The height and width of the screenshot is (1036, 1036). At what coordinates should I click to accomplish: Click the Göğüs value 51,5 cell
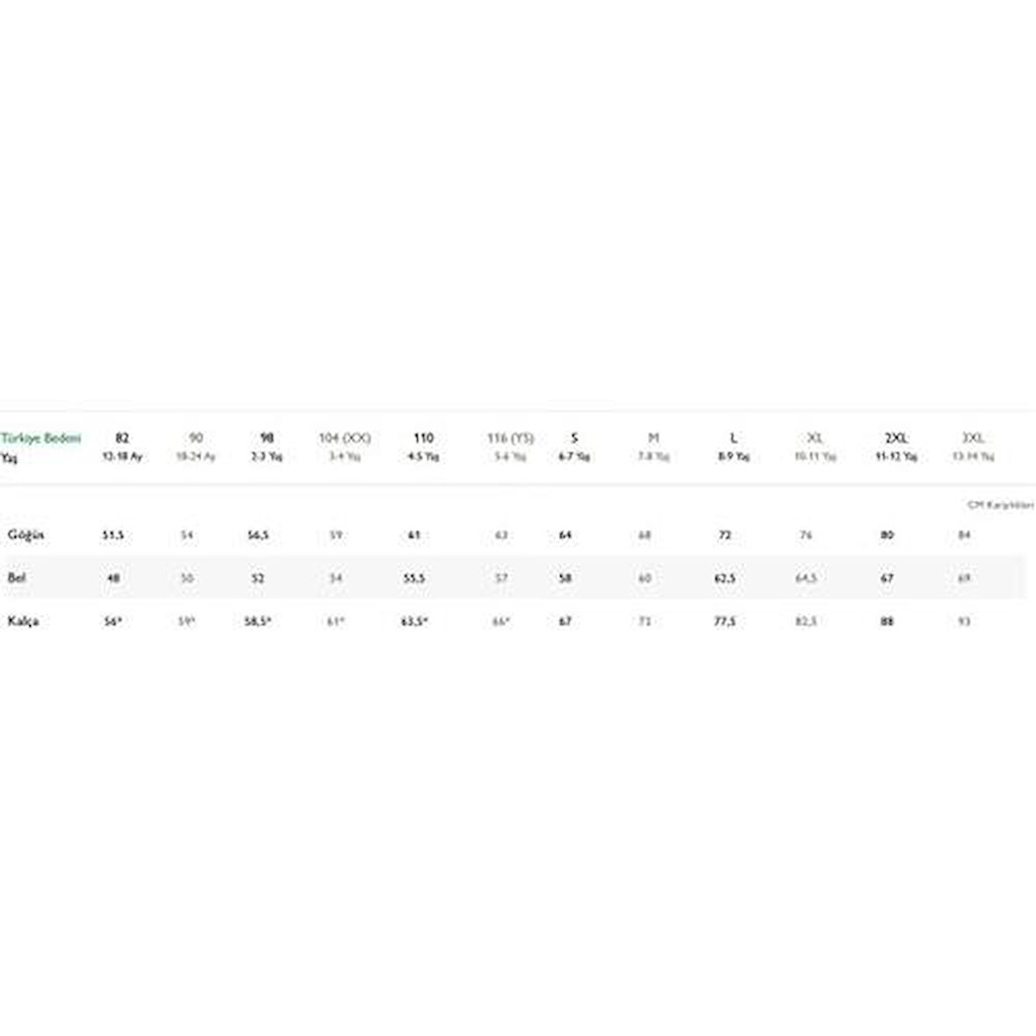(x=113, y=535)
